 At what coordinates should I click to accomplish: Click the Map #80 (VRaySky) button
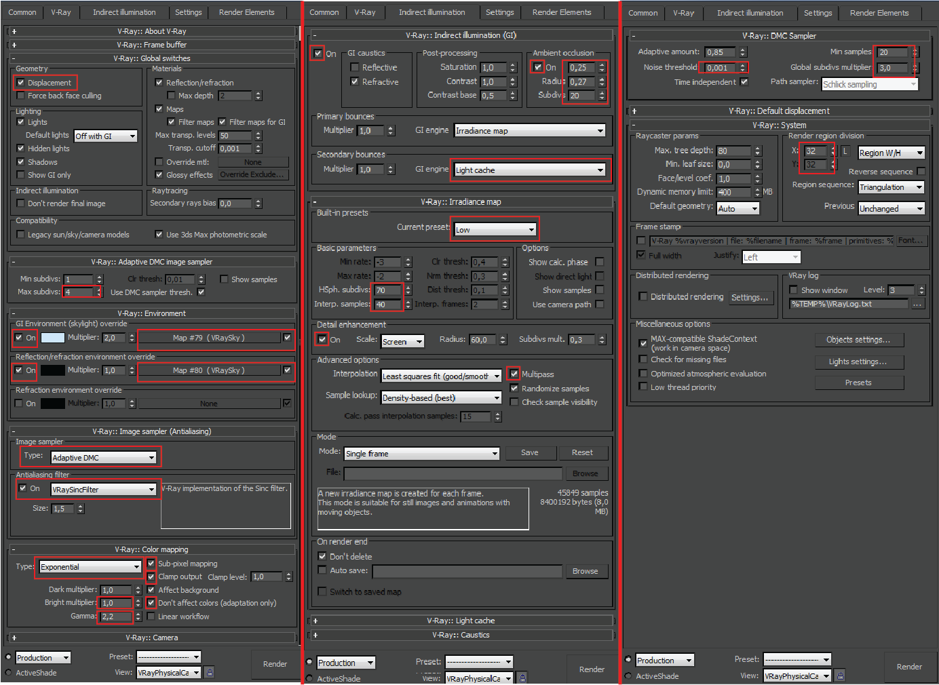coord(209,370)
